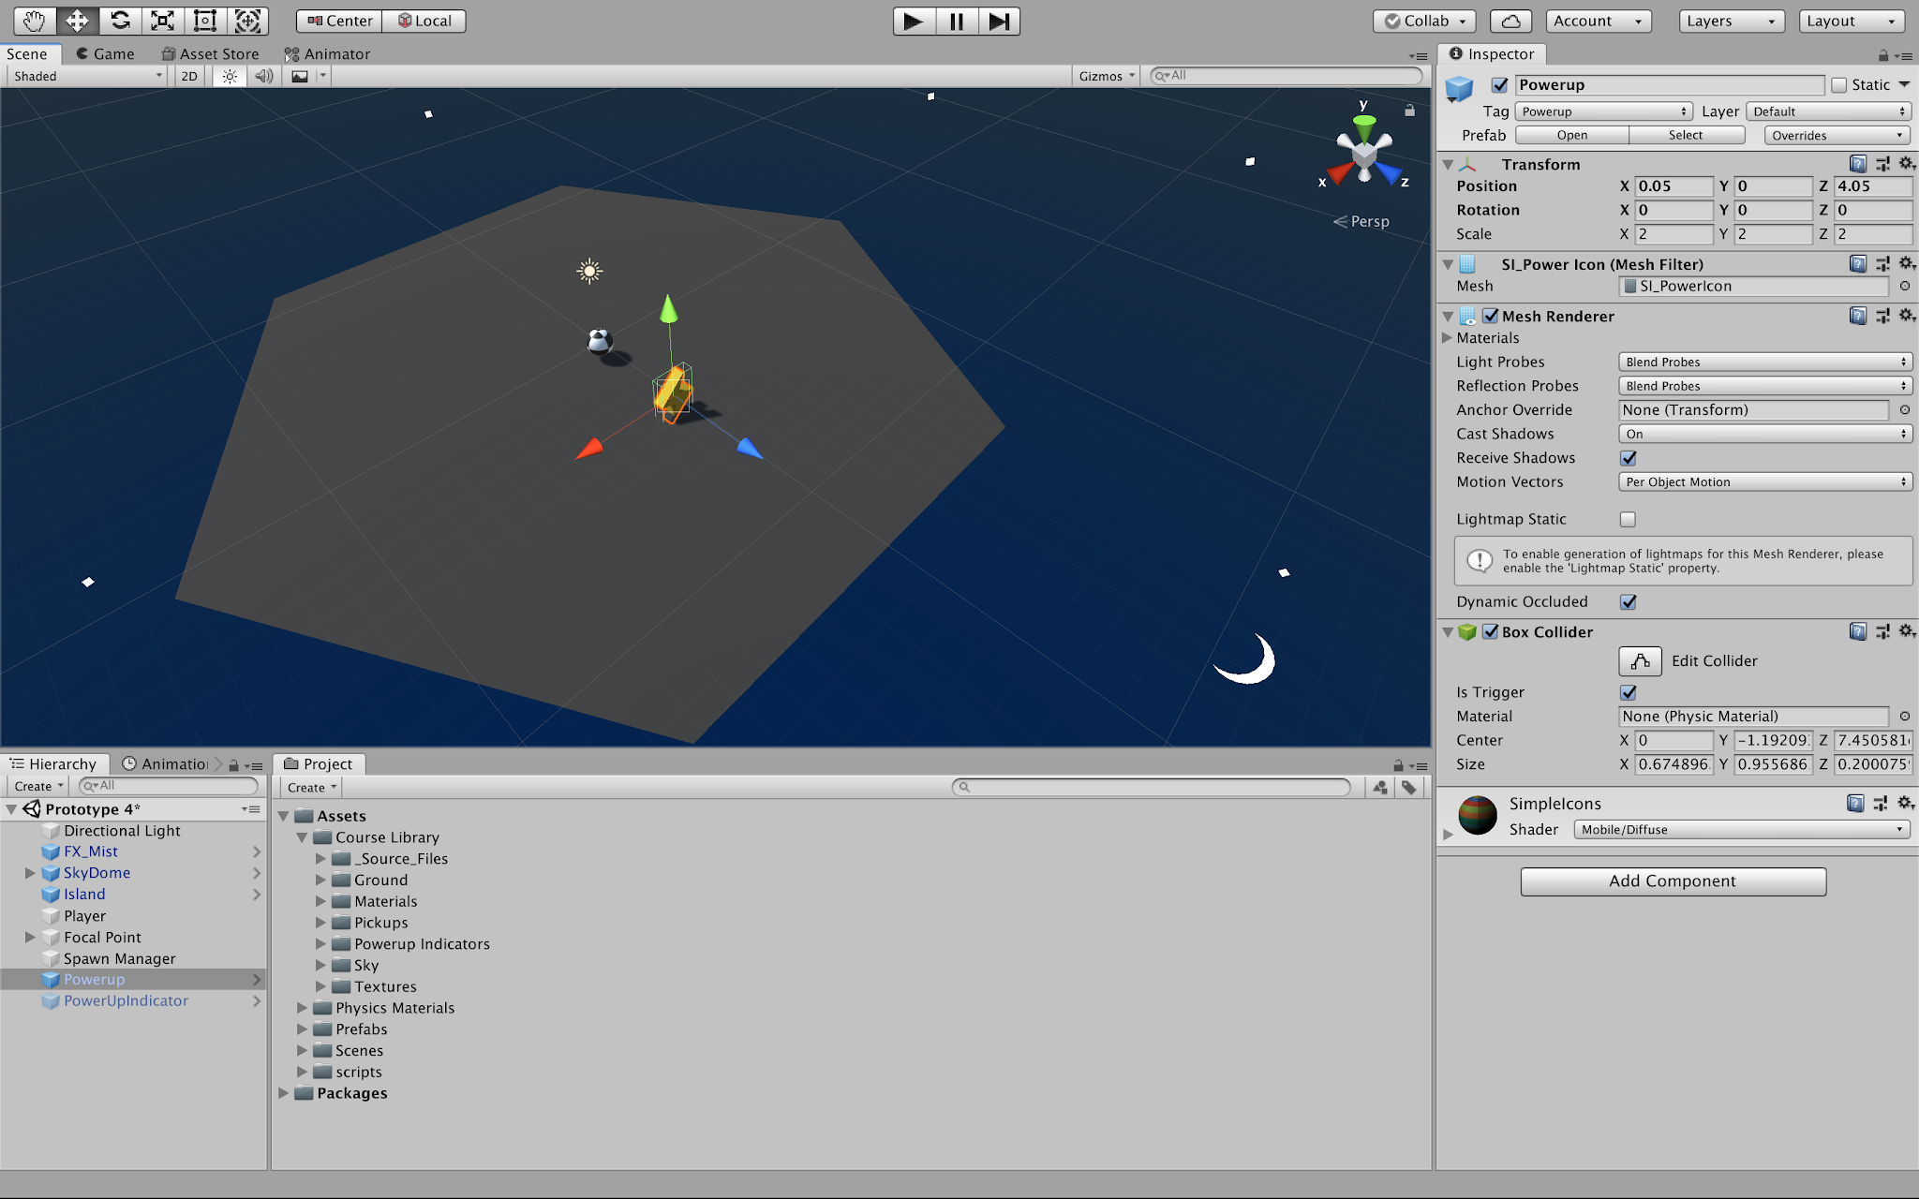
Task: Select the Hand pan tool
Action: tap(34, 20)
